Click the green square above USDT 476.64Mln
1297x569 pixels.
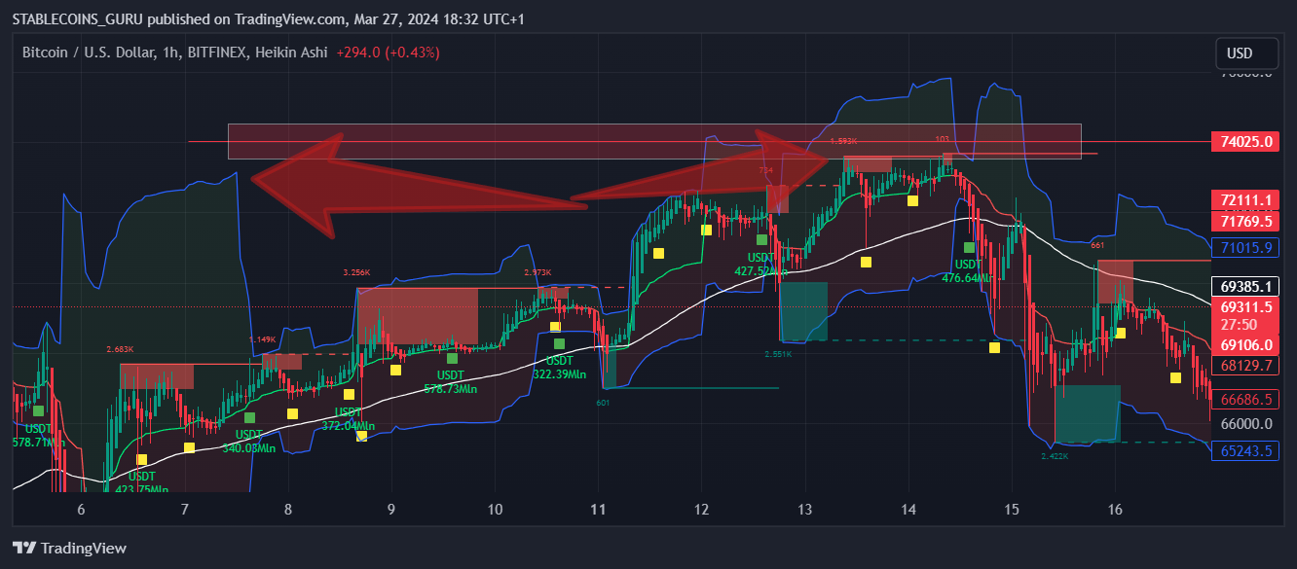969,247
